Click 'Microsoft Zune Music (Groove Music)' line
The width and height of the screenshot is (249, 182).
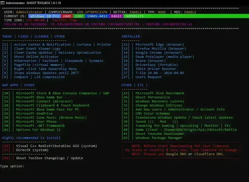pyautogui.click(x=45, y=118)
